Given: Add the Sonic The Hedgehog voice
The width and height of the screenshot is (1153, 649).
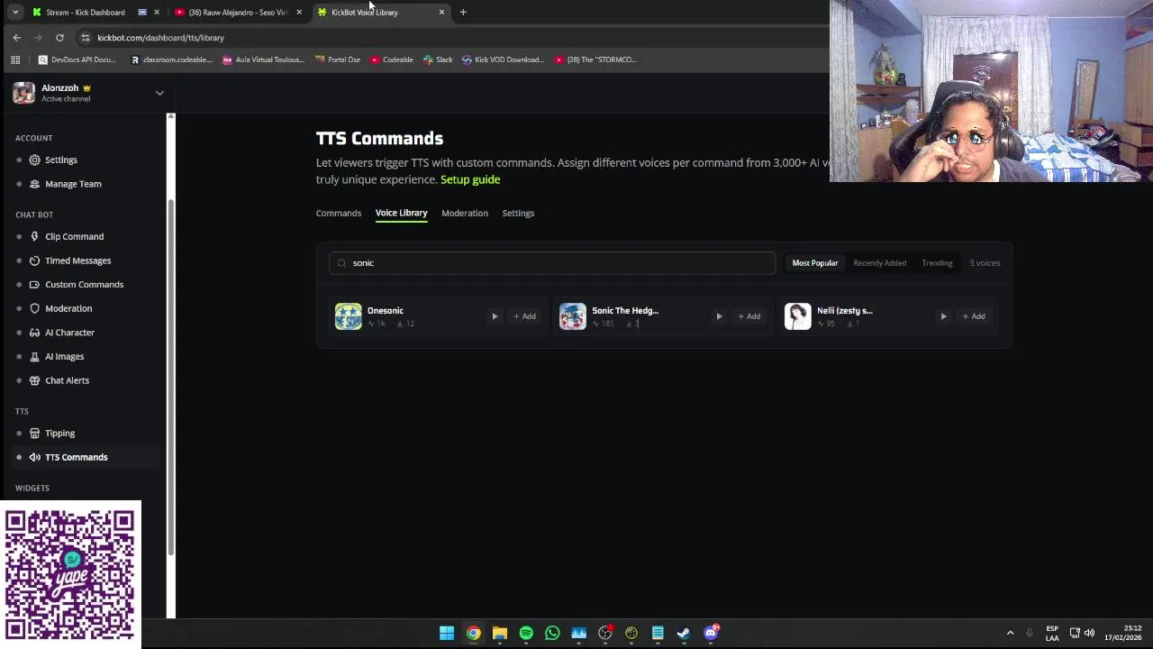Looking at the screenshot, I should click(749, 316).
